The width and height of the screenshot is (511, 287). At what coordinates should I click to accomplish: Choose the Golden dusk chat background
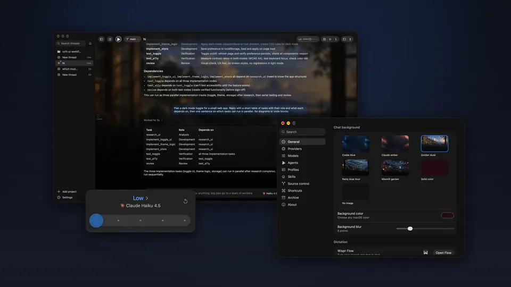434,143
